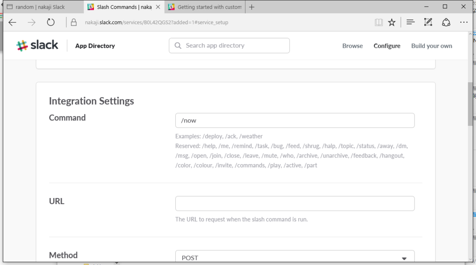This screenshot has height=265, width=476.
Task: Click the App Directory link
Action: click(95, 46)
